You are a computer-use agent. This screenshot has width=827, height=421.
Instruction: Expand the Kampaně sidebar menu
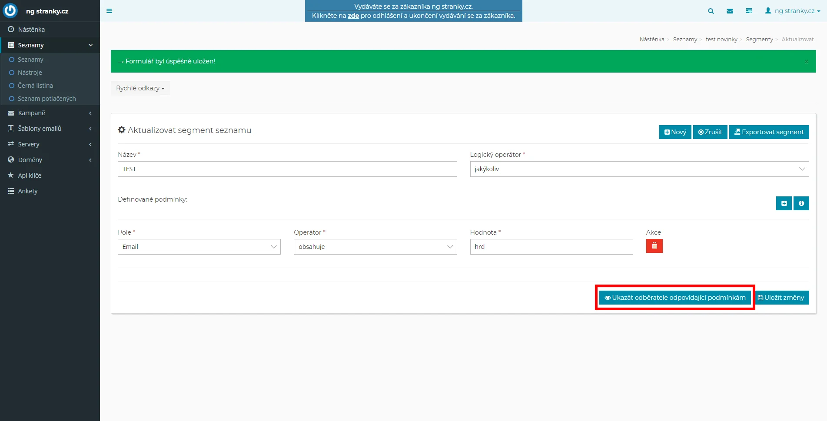50,113
